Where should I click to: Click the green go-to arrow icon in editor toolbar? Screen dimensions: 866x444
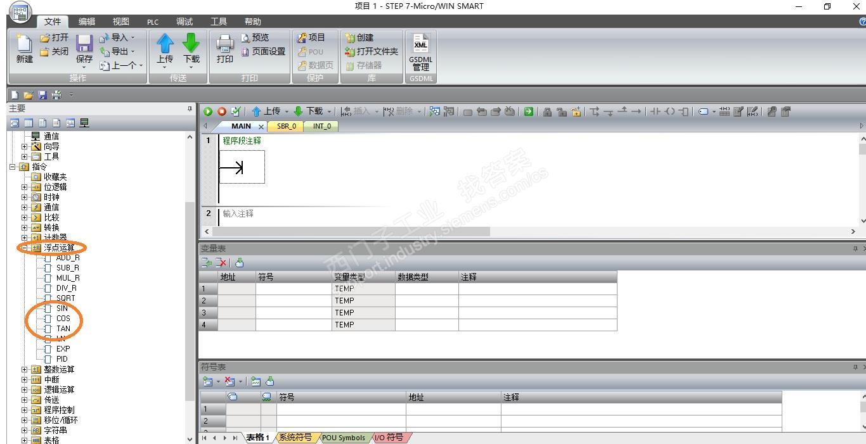tap(528, 111)
